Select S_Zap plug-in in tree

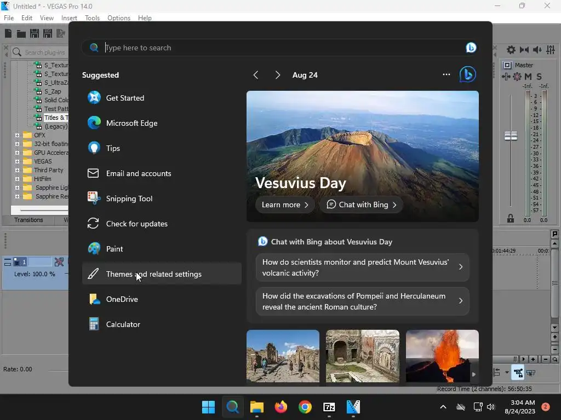(x=52, y=91)
